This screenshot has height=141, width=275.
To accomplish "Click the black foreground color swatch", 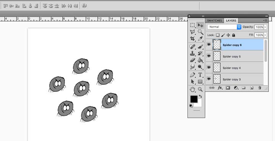I will 194,99.
